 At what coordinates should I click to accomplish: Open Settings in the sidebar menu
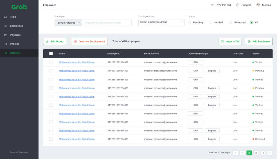pyautogui.click(x=15, y=53)
